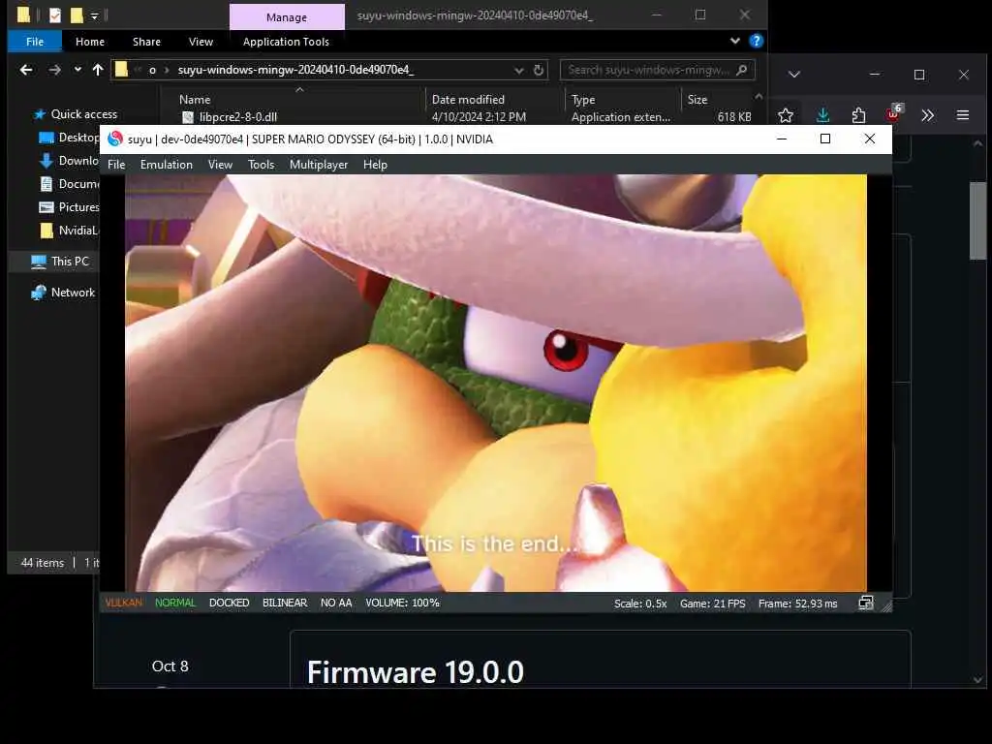Click the suyu logo icon in title bar

(115, 139)
